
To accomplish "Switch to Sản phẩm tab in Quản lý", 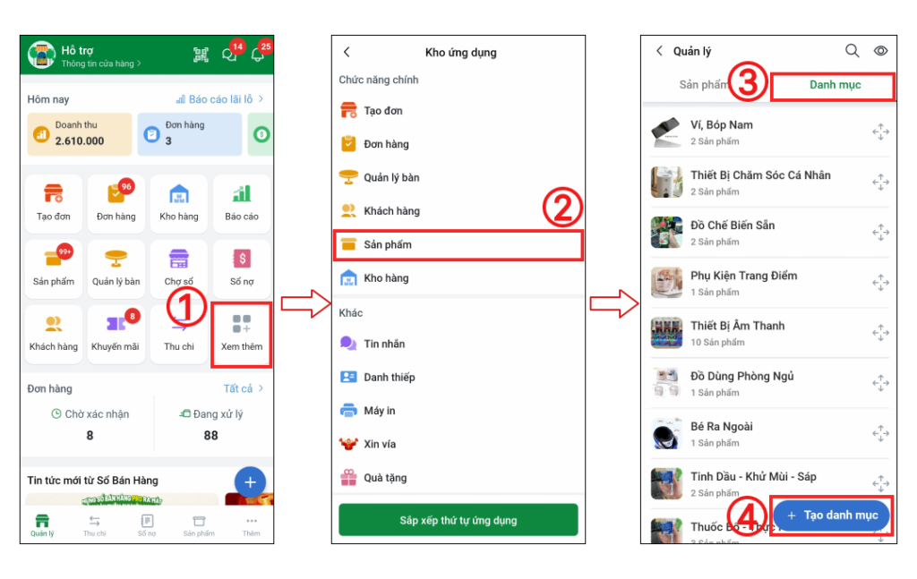I will [x=703, y=85].
